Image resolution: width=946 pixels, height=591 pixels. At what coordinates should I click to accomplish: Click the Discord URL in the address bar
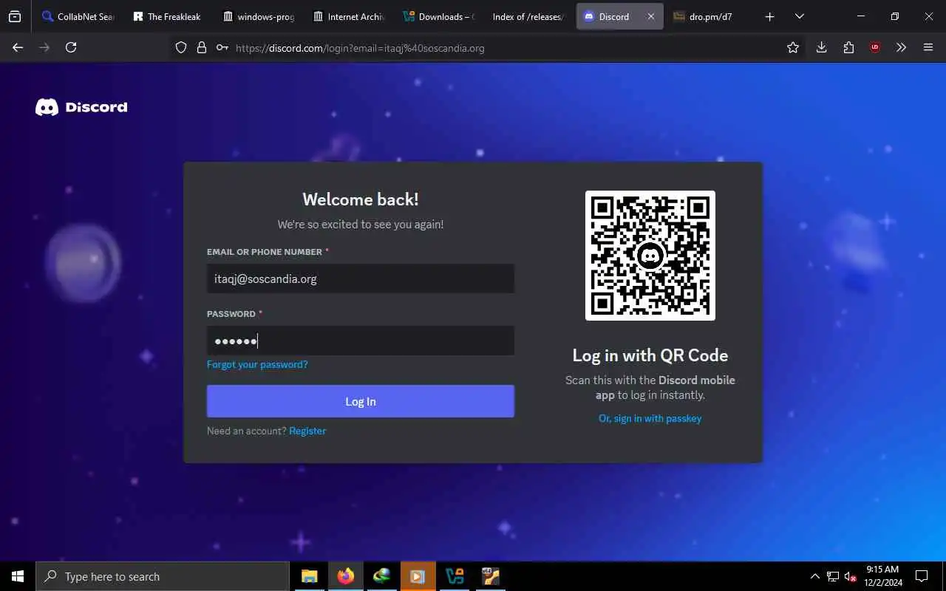pyautogui.click(x=360, y=48)
